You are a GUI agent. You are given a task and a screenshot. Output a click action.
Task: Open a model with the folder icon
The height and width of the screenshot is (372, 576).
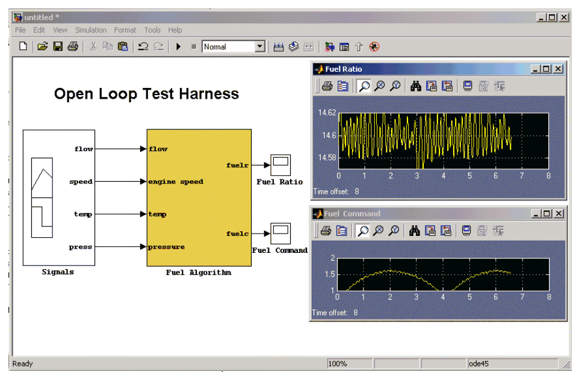coord(42,46)
